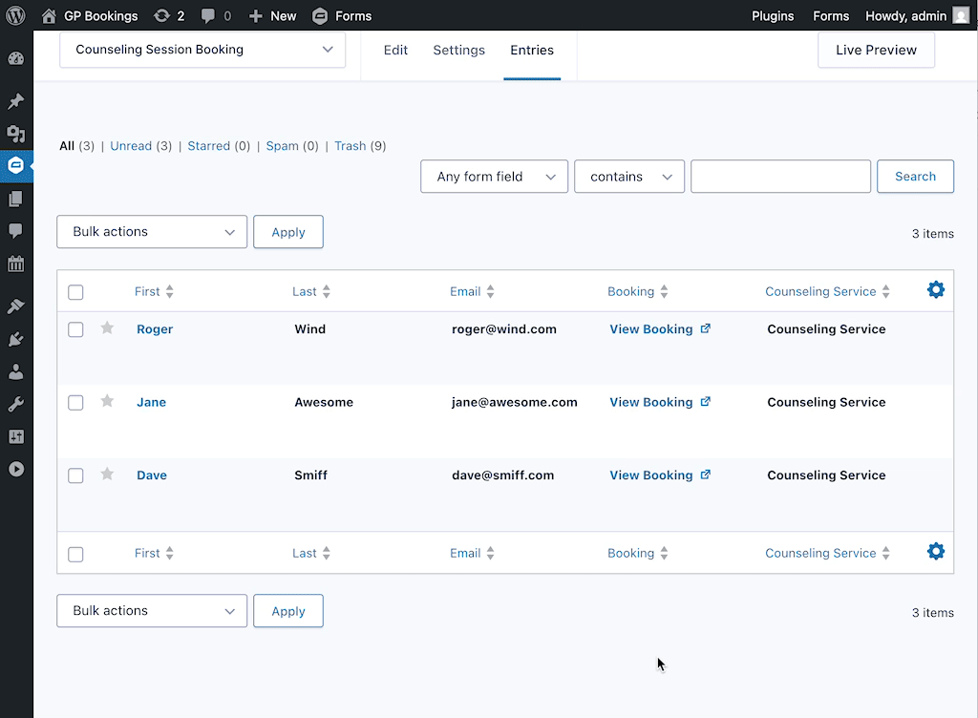Screen dimensions: 978x718
Task: Select all entries with header checkbox
Action: [x=75, y=292]
